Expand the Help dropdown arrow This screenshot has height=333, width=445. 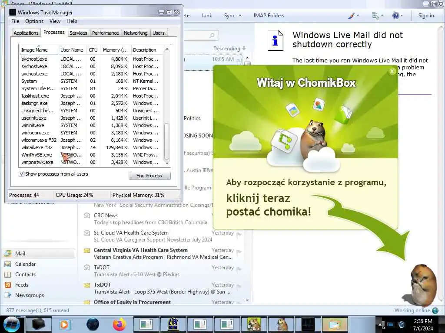[402, 16]
